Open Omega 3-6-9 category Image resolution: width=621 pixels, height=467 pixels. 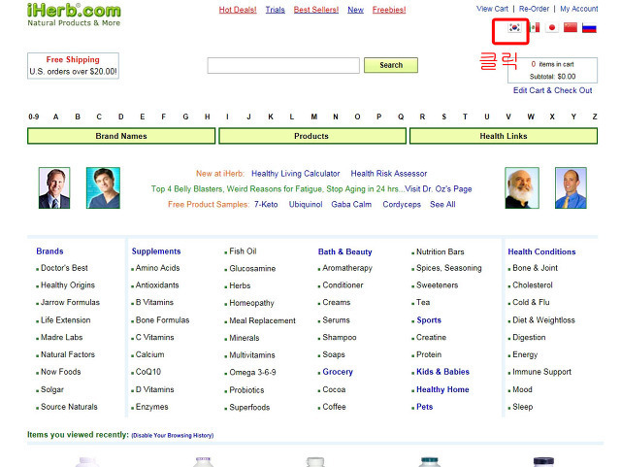pos(252,373)
